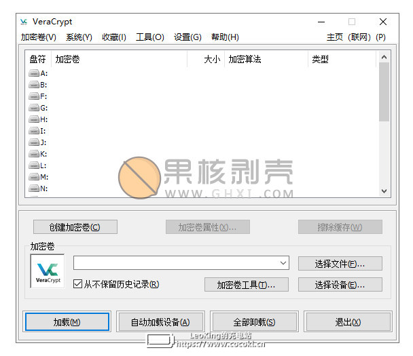Open the volume path combo box dropdown
The image size is (413, 356).
tap(283, 263)
